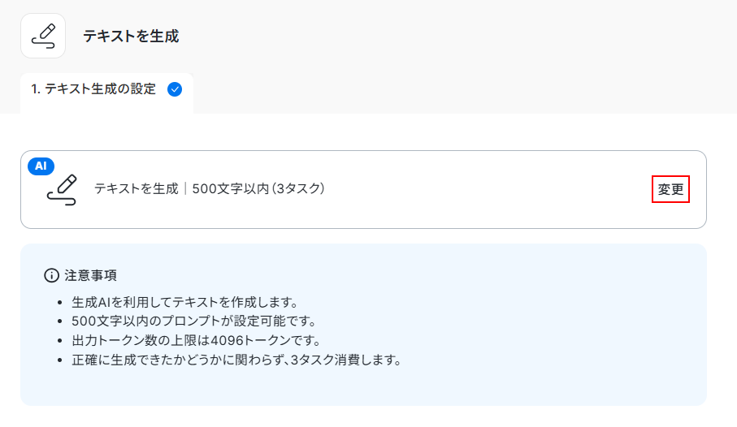Click the bullet dot before 500文字以内のプロンプト
The image size is (737, 427).
(60, 321)
